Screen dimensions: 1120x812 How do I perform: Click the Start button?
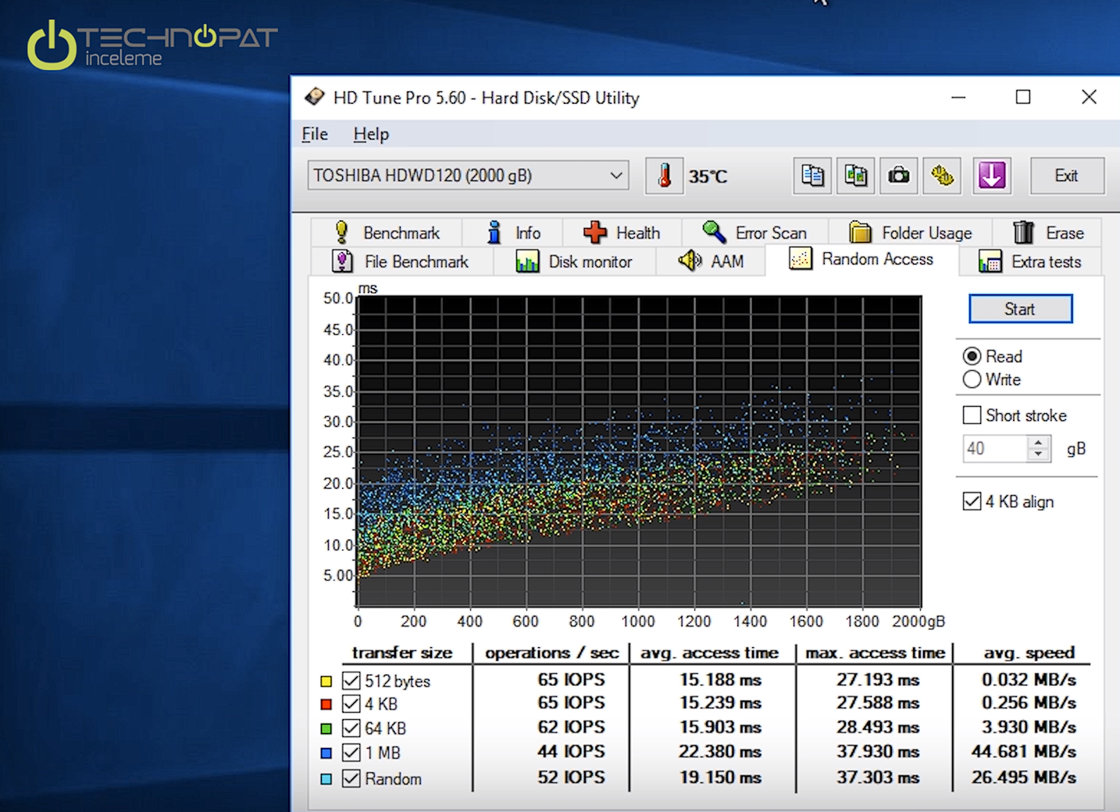click(1020, 309)
